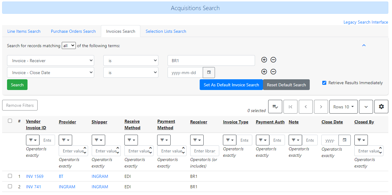Toggle Retrieve Results Immediately checkbox
392x195 pixels.
coord(324,83)
